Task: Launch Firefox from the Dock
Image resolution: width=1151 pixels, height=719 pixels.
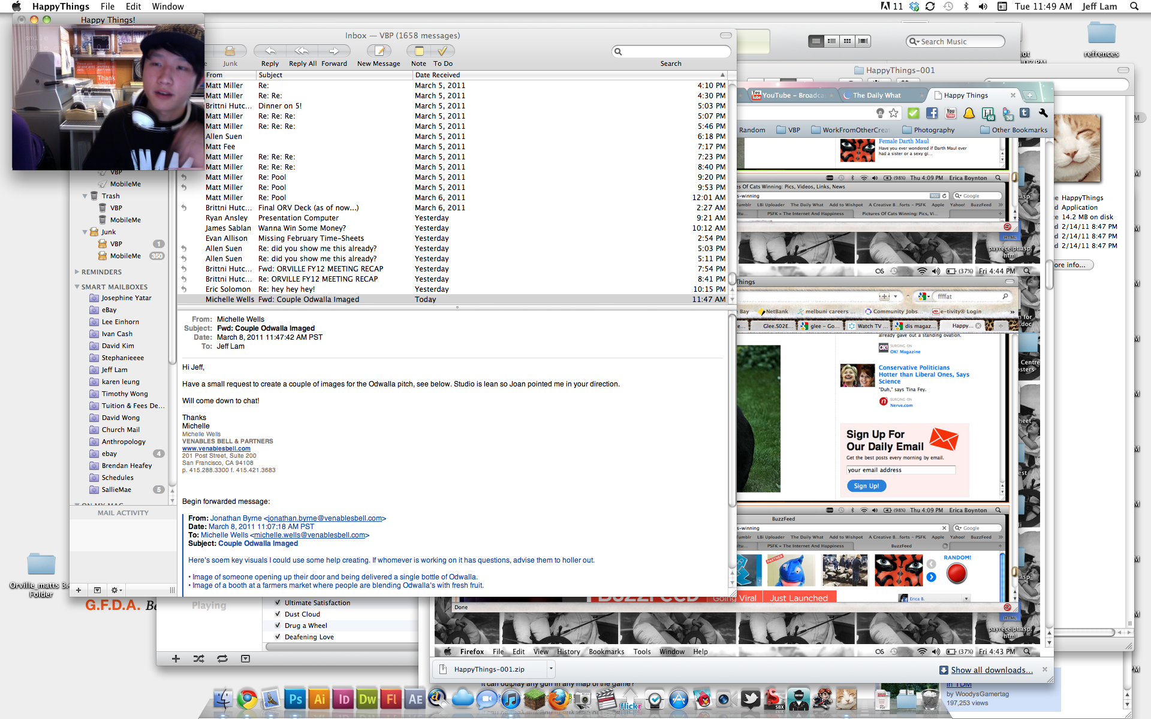Action: coord(559,699)
